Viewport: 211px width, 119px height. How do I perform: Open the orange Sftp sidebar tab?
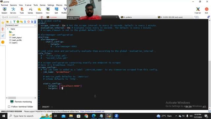(3, 42)
